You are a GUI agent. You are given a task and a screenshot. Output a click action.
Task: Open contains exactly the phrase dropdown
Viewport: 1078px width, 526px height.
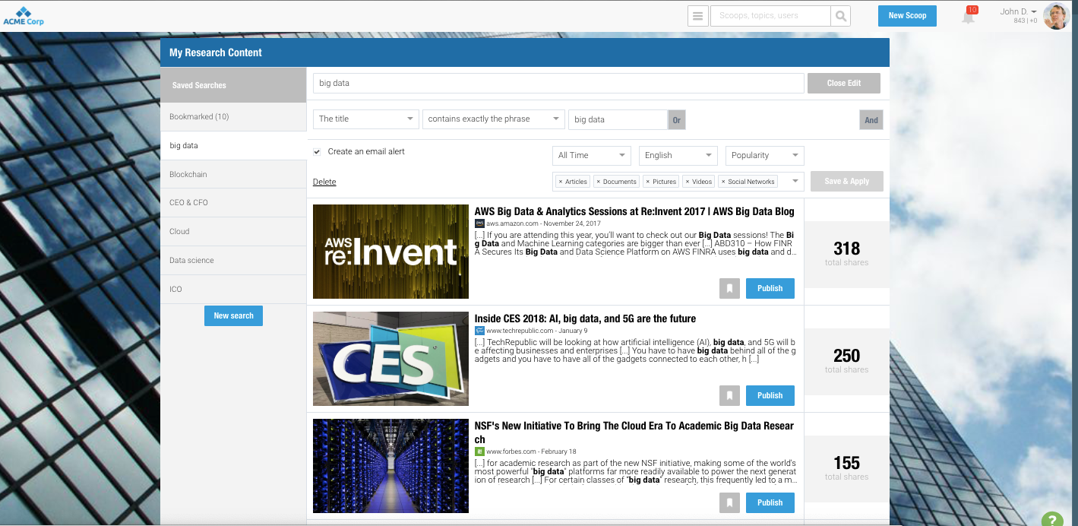[x=494, y=119]
